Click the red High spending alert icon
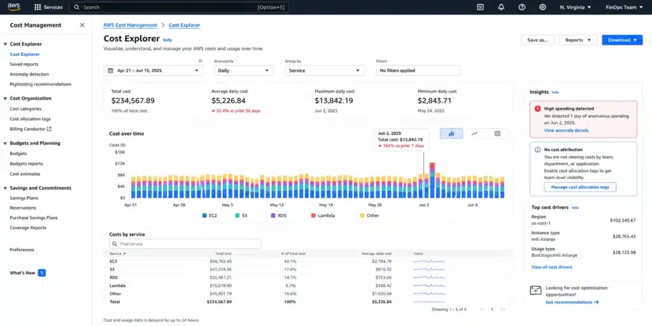This screenshot has height=326, width=652. tap(537, 108)
